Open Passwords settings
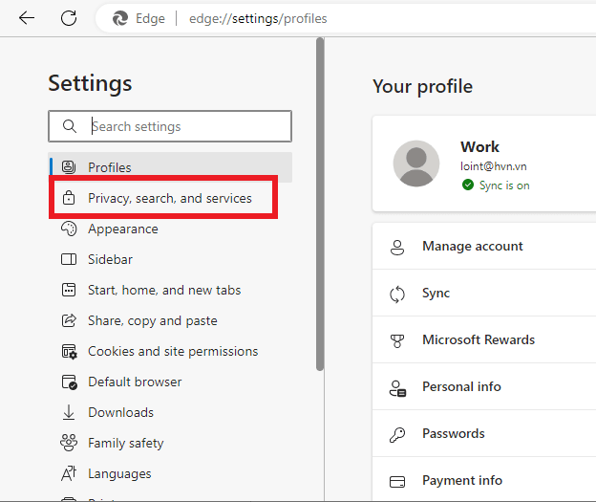The width and height of the screenshot is (596, 502). (484, 433)
